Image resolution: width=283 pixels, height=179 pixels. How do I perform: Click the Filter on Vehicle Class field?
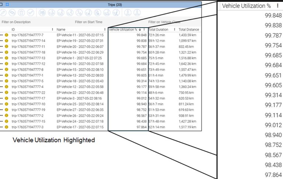(x=164, y=22)
